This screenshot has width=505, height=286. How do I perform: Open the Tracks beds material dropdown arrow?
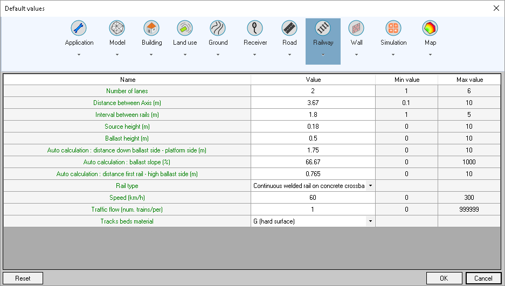point(370,221)
